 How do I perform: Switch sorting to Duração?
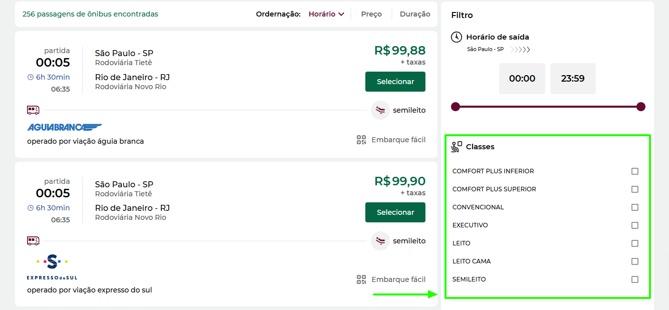(415, 14)
